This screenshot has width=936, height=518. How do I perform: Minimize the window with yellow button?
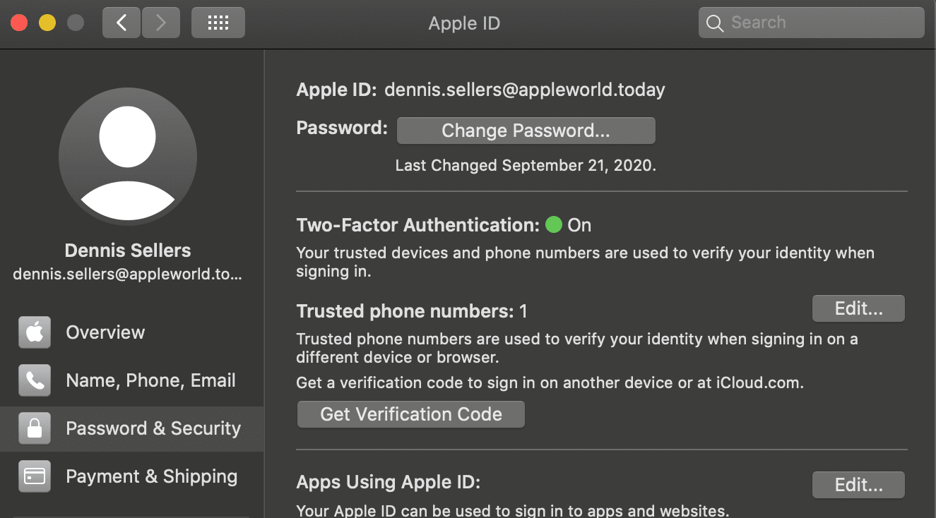click(47, 23)
